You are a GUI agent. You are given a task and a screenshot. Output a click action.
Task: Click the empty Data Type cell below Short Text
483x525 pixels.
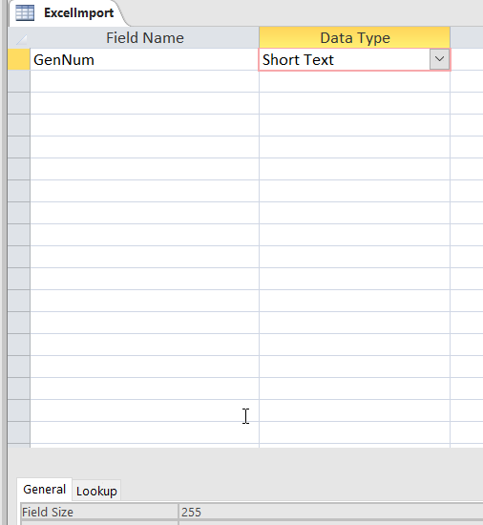tap(354, 81)
